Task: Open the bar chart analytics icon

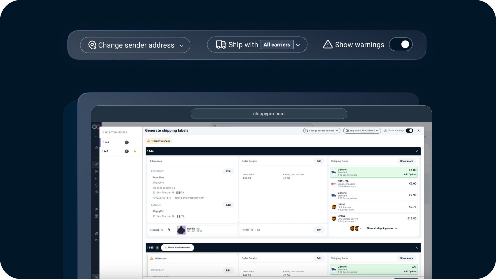Action: point(96,192)
